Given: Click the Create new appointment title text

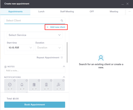Looking at the screenshot, I should pos(17,4).
